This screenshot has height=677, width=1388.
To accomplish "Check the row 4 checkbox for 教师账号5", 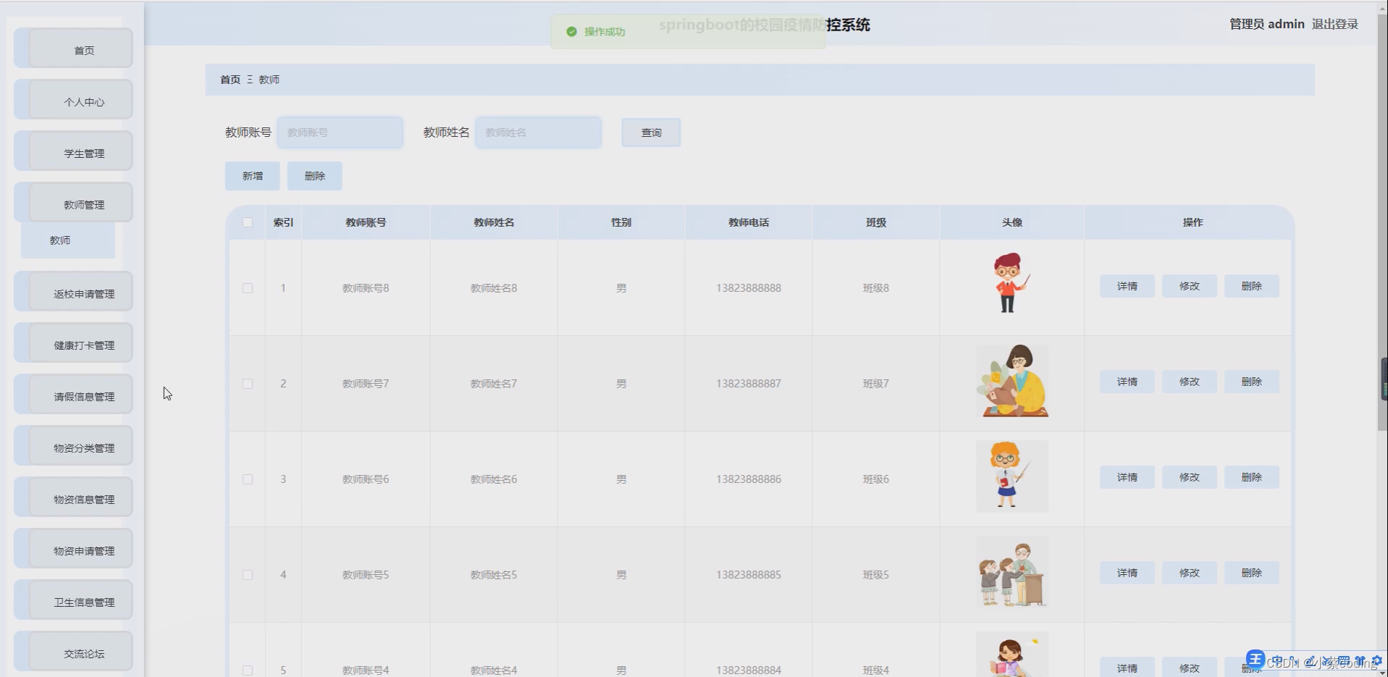I will 248,575.
